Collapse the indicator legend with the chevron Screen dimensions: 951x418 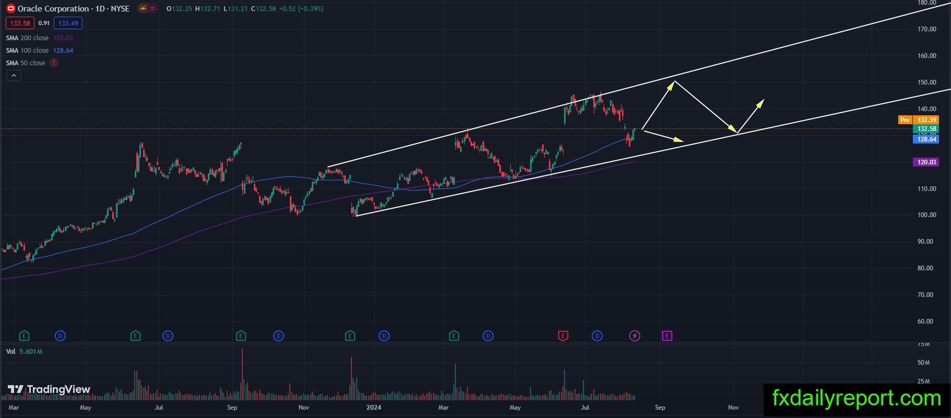click(x=14, y=76)
